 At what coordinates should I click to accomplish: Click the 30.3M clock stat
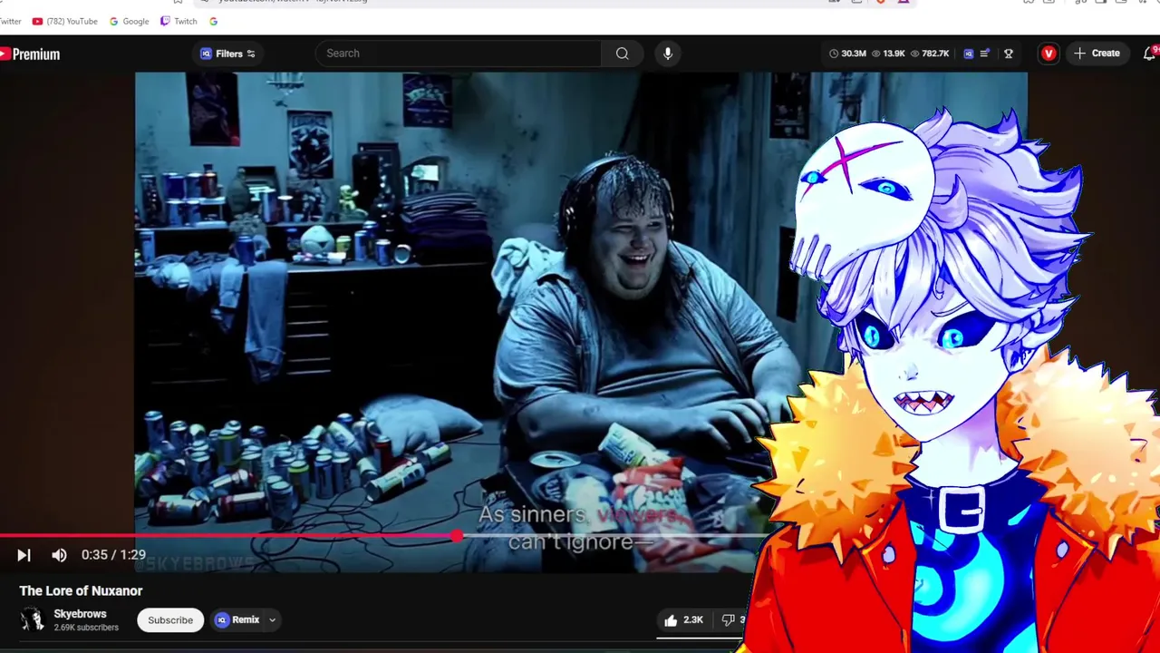(x=847, y=54)
